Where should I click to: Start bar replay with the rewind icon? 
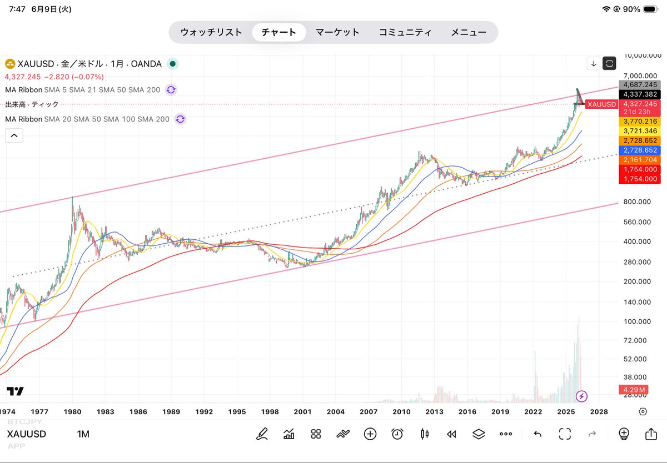coord(451,434)
